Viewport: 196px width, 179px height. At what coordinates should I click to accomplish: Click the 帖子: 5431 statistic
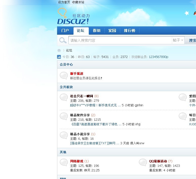[101, 57]
